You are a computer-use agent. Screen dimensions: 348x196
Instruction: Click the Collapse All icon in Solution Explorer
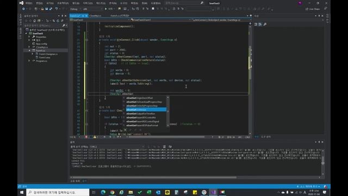pyautogui.click(x=62, y=21)
